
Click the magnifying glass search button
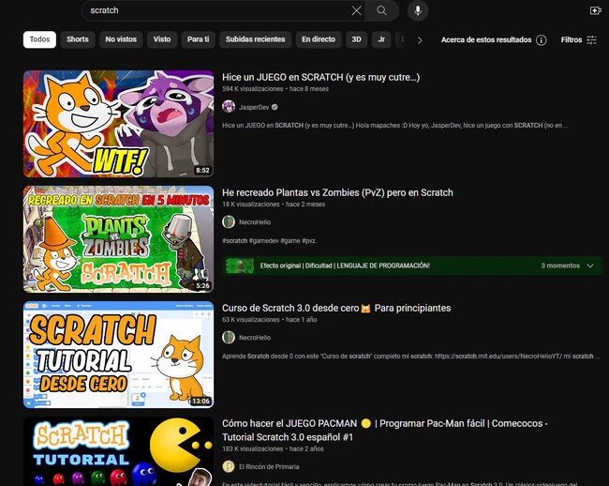tap(381, 10)
